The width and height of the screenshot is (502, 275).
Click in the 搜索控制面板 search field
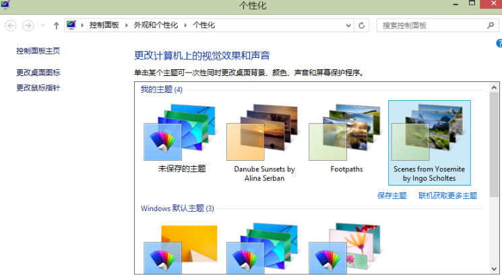[430, 26]
